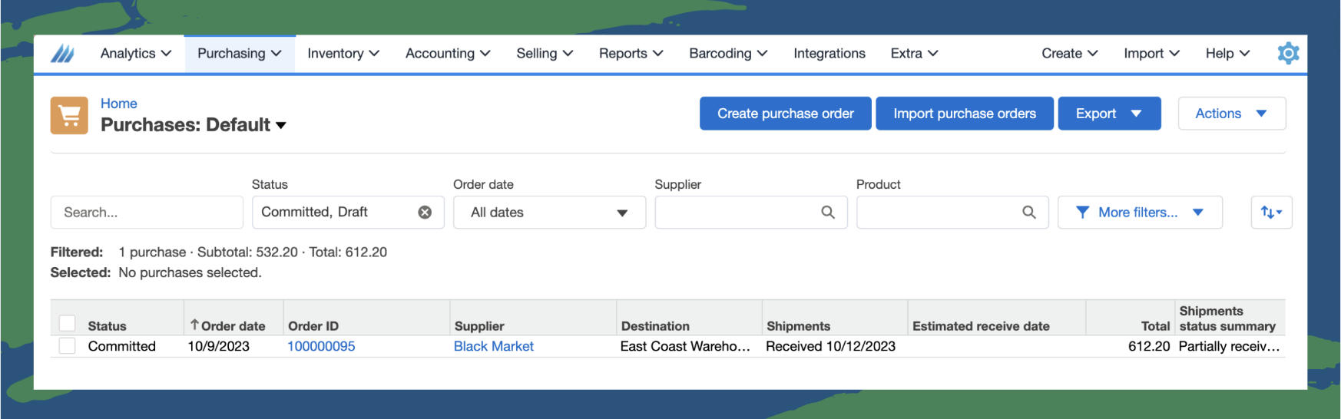Click the Received 10/12/2023 shipments cell
This screenshot has width=1341, height=419.
pos(830,346)
